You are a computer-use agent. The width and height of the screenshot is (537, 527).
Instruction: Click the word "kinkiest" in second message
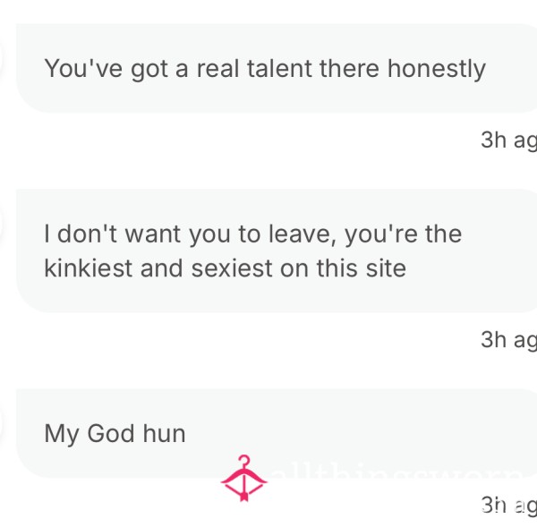(88, 268)
